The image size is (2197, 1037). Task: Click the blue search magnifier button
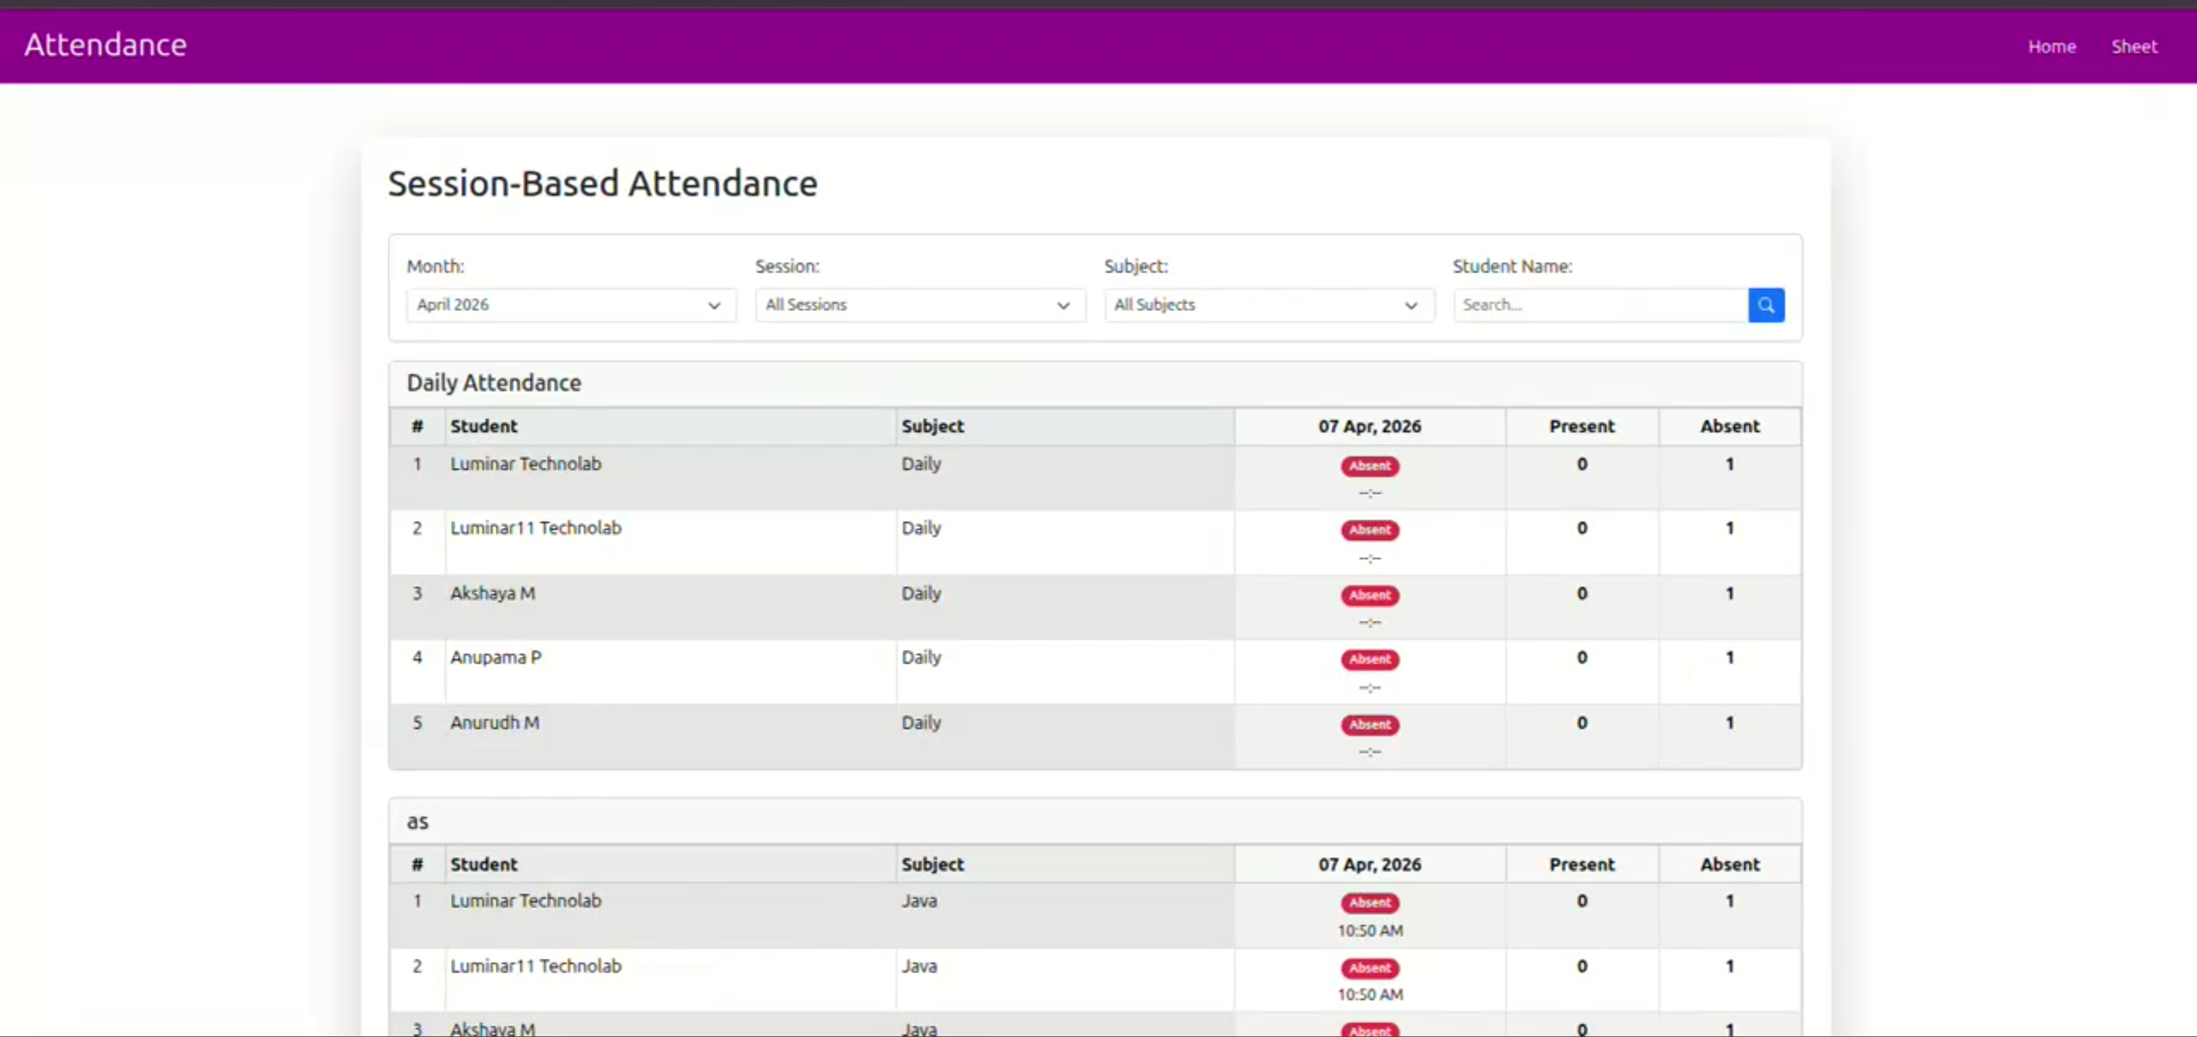point(1765,305)
